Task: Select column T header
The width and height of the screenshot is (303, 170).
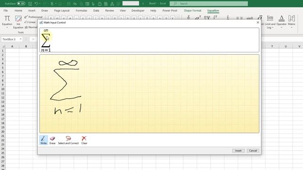Action: point(272,46)
